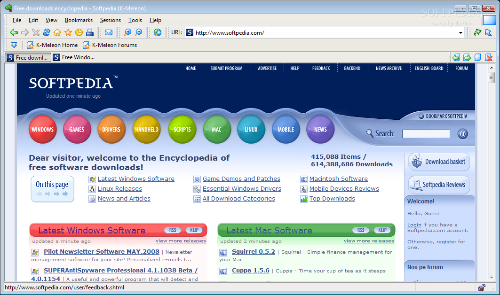The height and width of the screenshot is (295, 500).
Task: Click the SUBMIT PROGRAM top navigation link
Action: (x=226, y=68)
